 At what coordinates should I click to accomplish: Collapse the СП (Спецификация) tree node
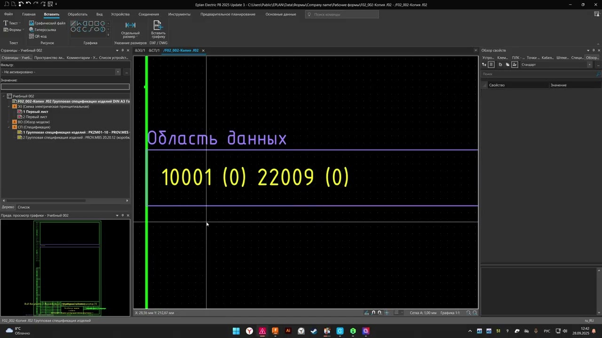pos(9,127)
